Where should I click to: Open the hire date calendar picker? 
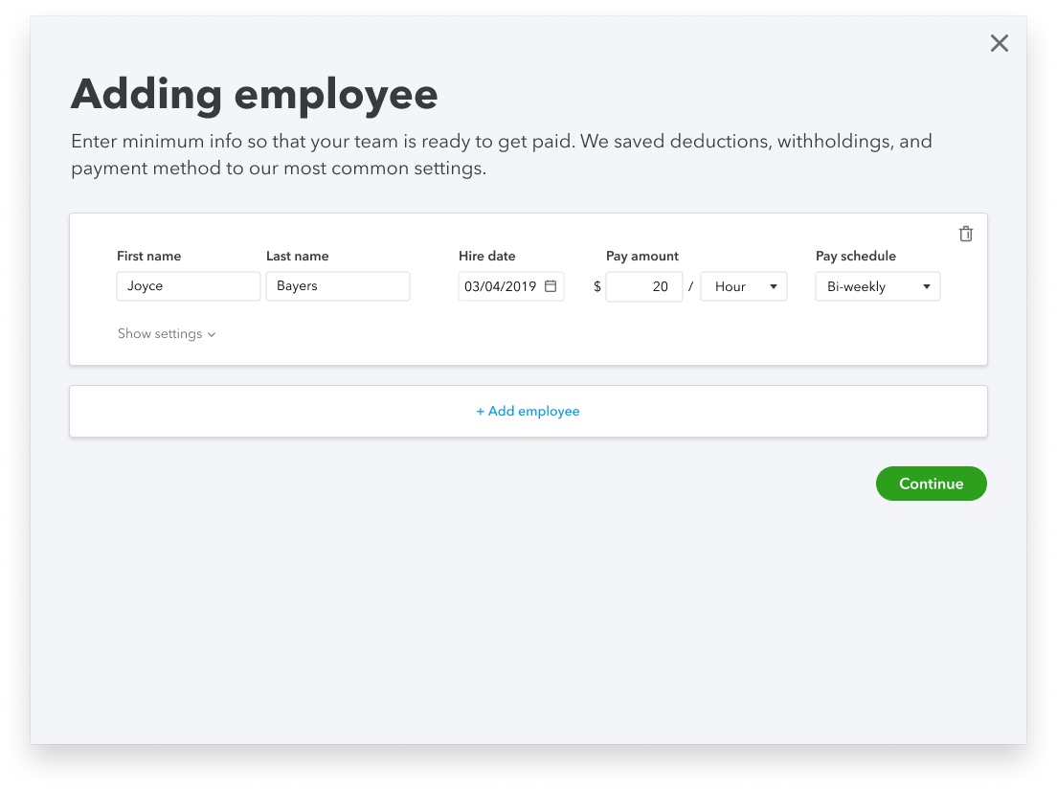[x=551, y=286]
